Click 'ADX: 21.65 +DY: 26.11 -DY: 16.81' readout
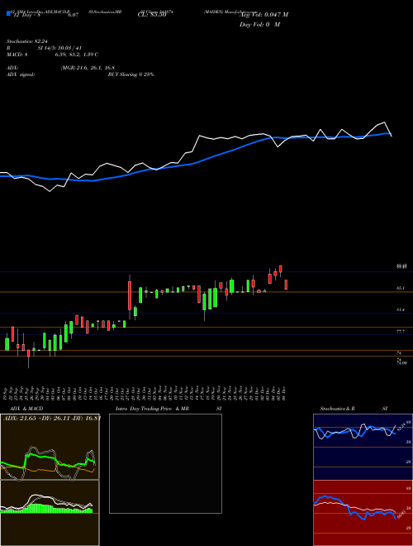The image size is (413, 546). (x=51, y=418)
